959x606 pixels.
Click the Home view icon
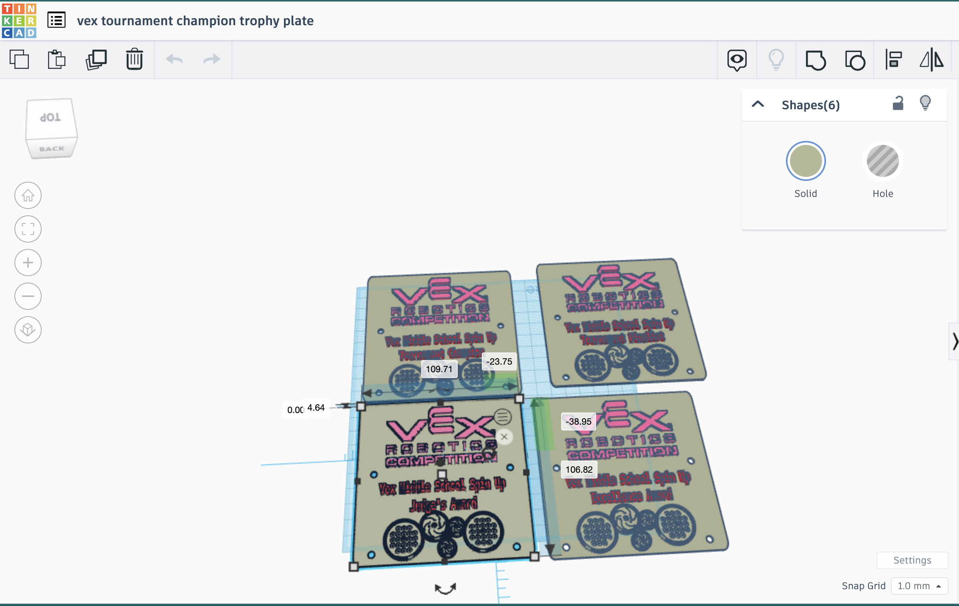27,195
